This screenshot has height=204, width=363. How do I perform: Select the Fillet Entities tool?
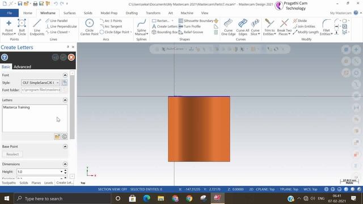(x=326, y=27)
